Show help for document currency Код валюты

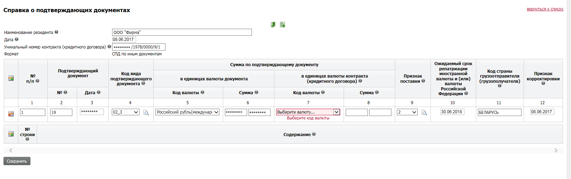[202, 92]
